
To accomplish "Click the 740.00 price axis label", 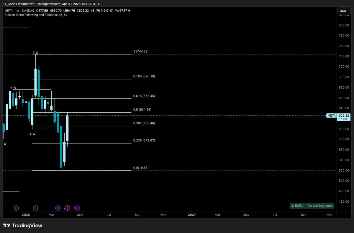I will [x=344, y=56].
